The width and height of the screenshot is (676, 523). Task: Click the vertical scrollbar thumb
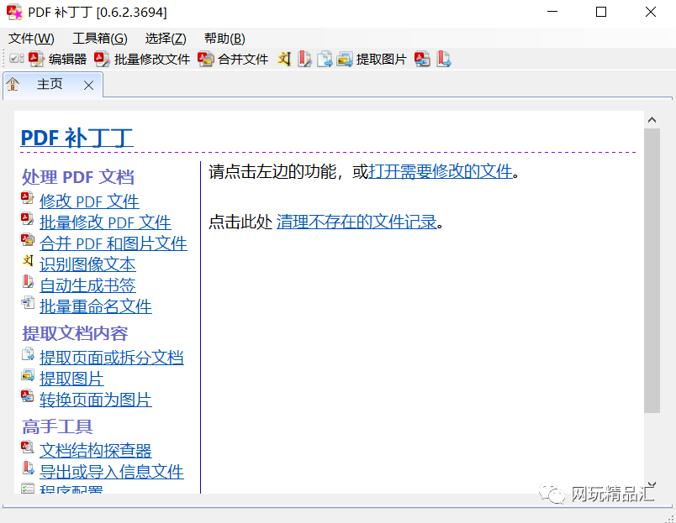pos(652,271)
